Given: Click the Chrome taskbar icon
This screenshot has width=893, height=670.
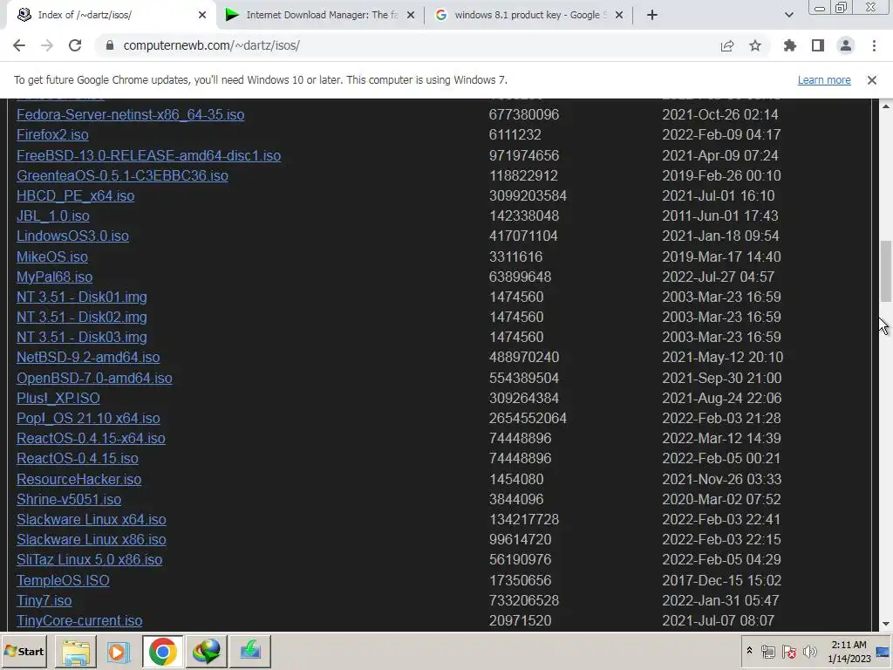Looking at the screenshot, I should [x=162, y=651].
